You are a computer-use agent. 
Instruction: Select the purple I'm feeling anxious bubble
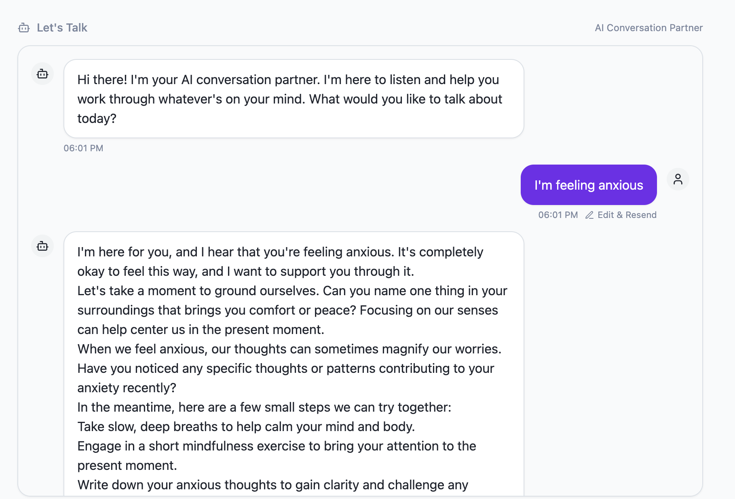tap(588, 185)
